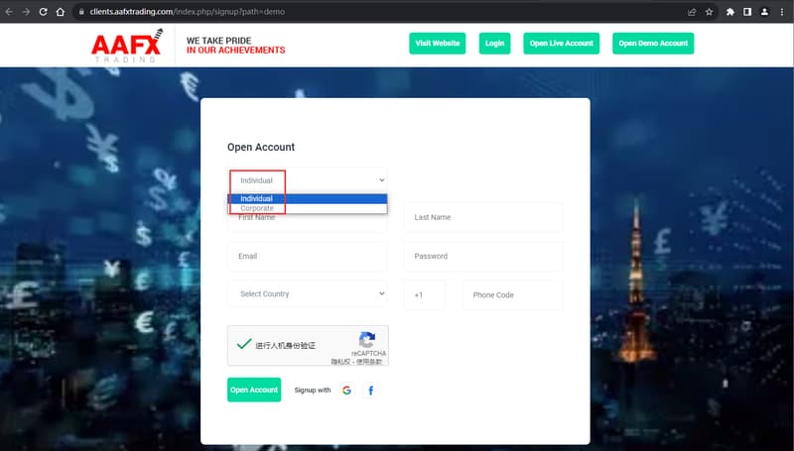
Task: Reload the page
Action: pyautogui.click(x=43, y=12)
